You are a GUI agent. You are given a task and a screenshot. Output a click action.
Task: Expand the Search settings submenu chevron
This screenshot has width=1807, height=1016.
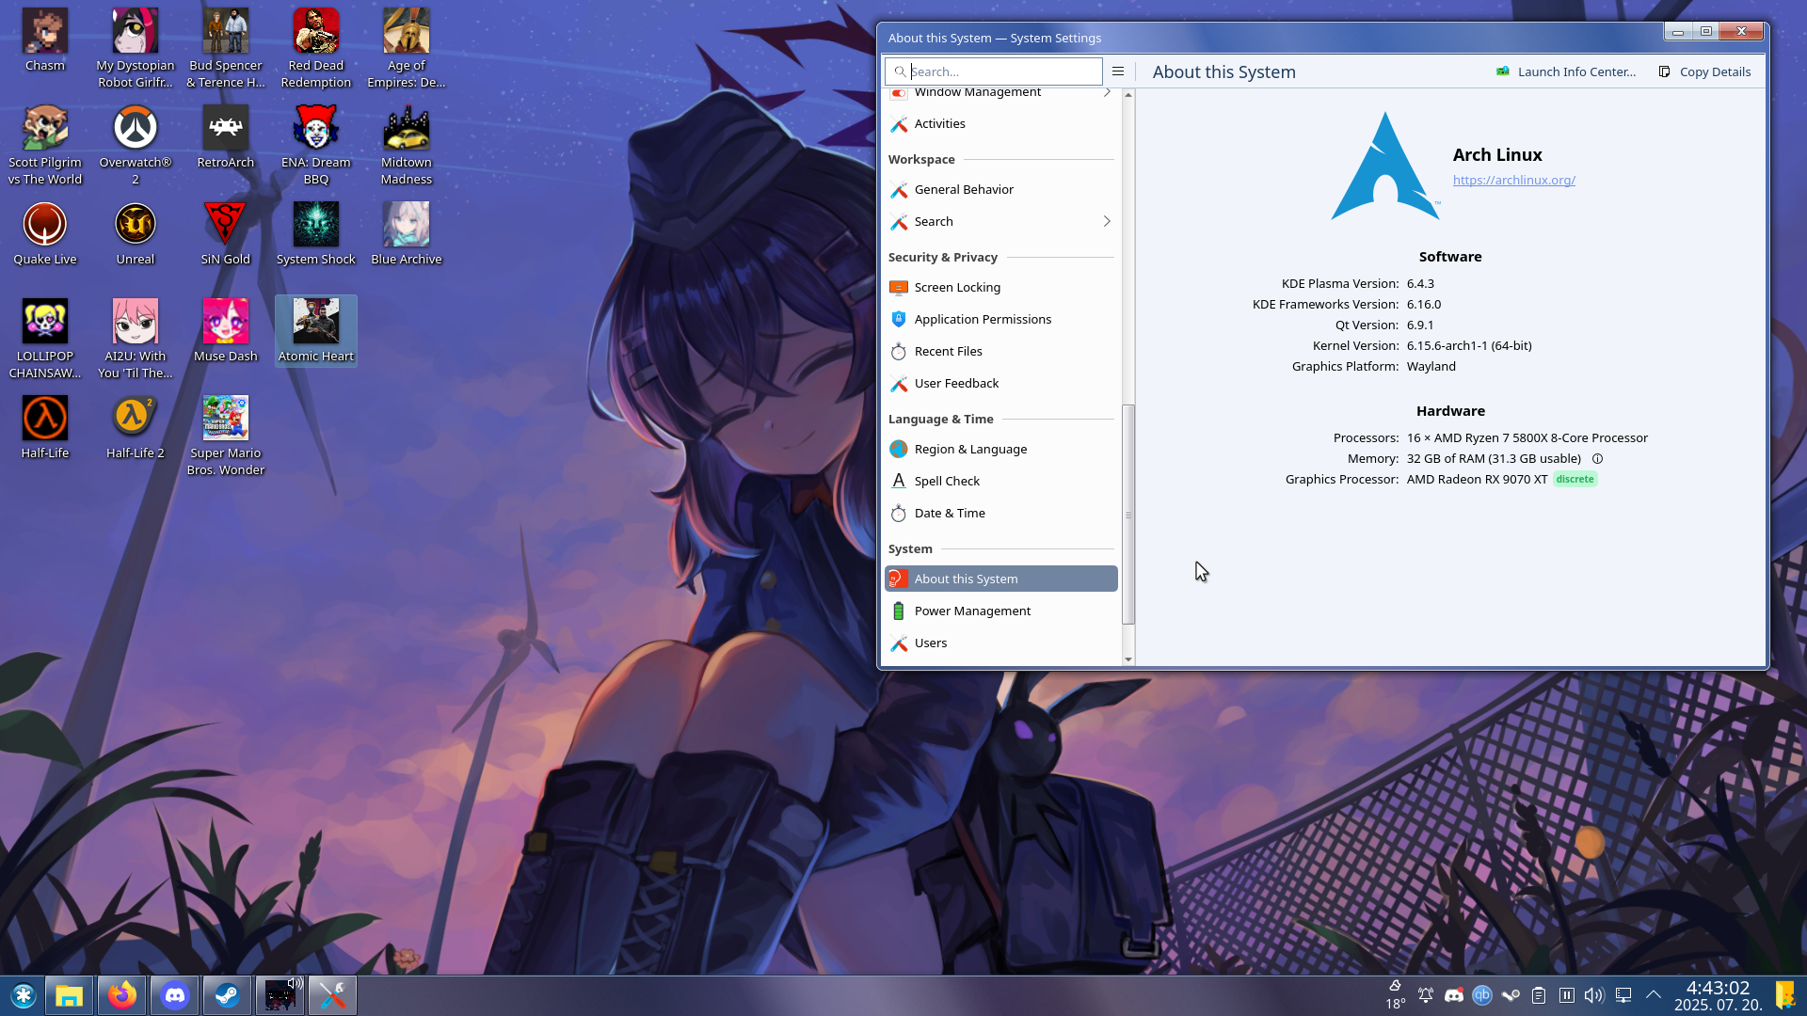(x=1107, y=221)
